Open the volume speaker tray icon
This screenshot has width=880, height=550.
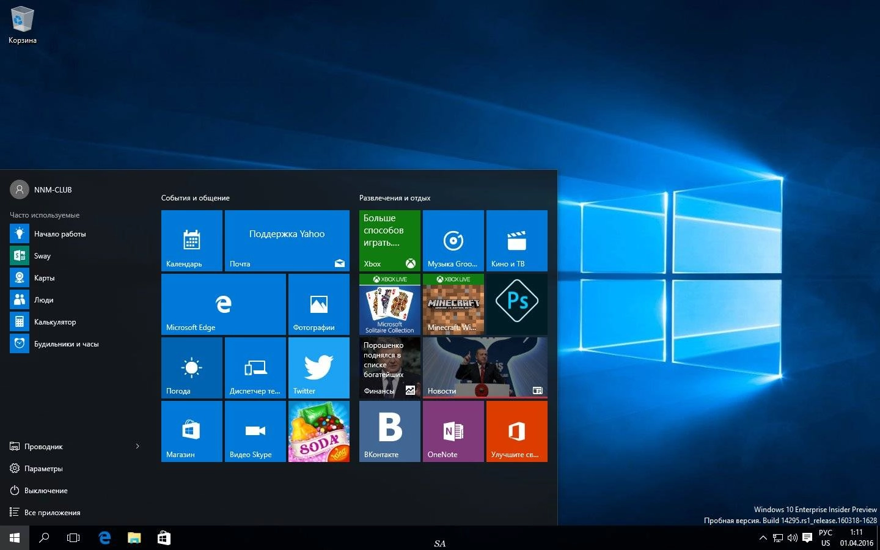click(x=793, y=538)
